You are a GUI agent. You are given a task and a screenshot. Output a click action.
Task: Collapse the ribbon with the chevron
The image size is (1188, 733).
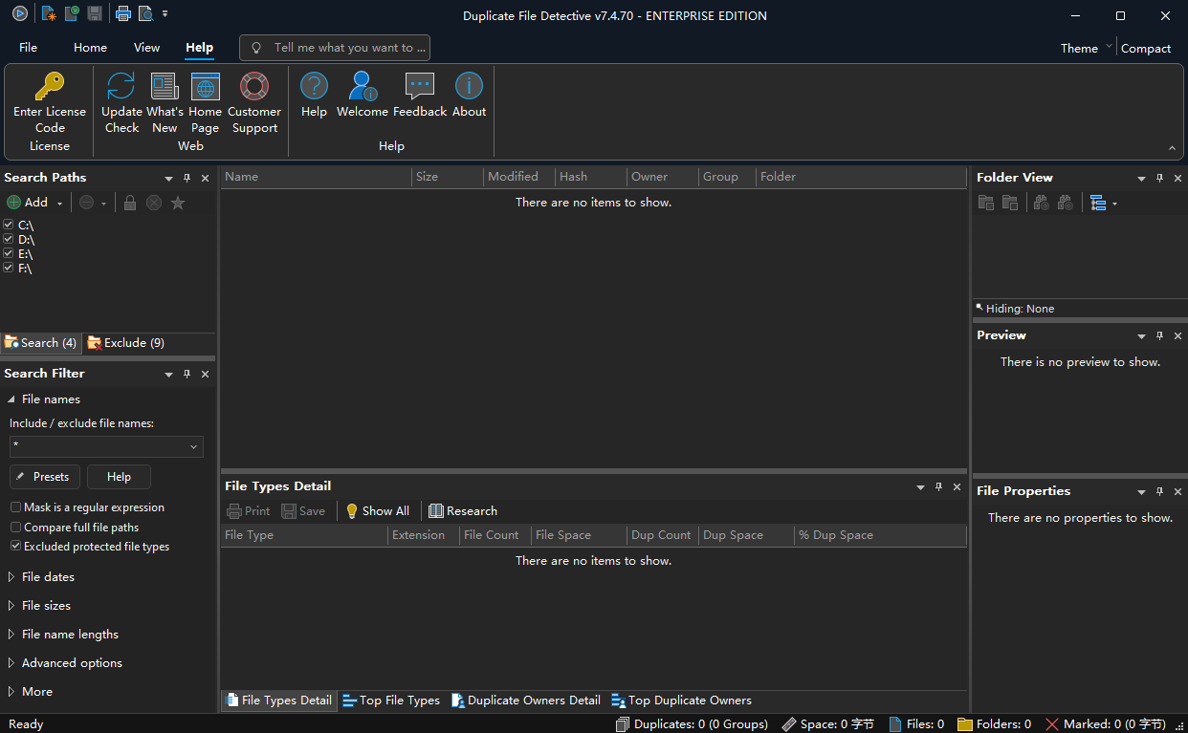click(x=1172, y=148)
